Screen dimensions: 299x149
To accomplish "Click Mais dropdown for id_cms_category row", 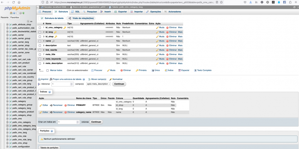I will click(180, 27).
